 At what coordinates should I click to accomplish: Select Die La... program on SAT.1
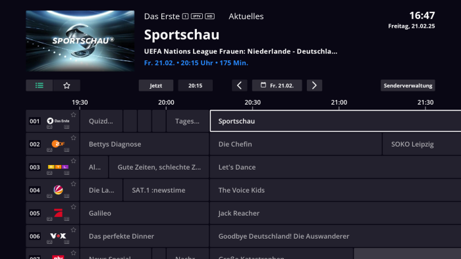coord(101,190)
